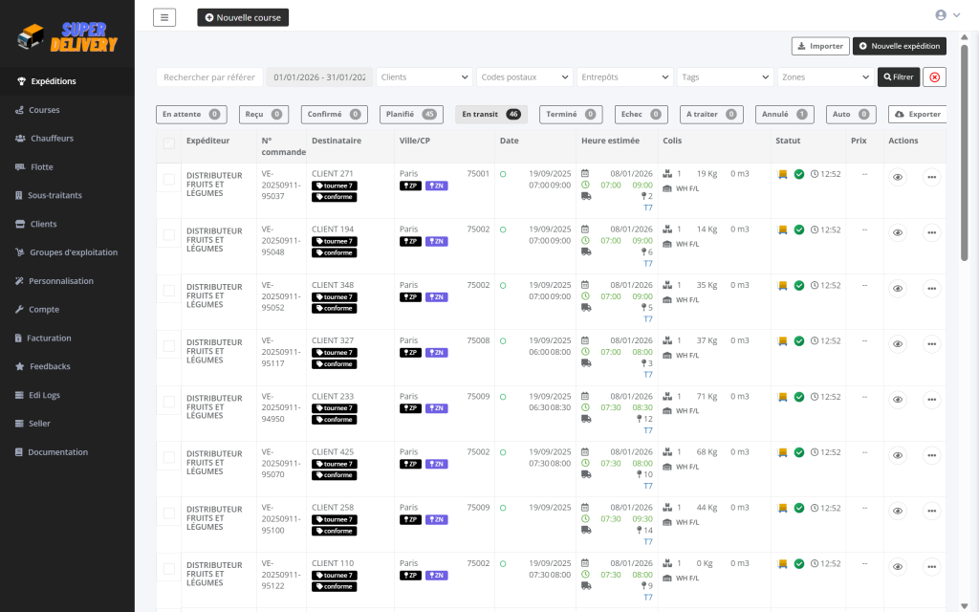Image resolution: width=979 pixels, height=612 pixels.
Task: Expand the Clients filter dropdown
Action: tap(424, 77)
